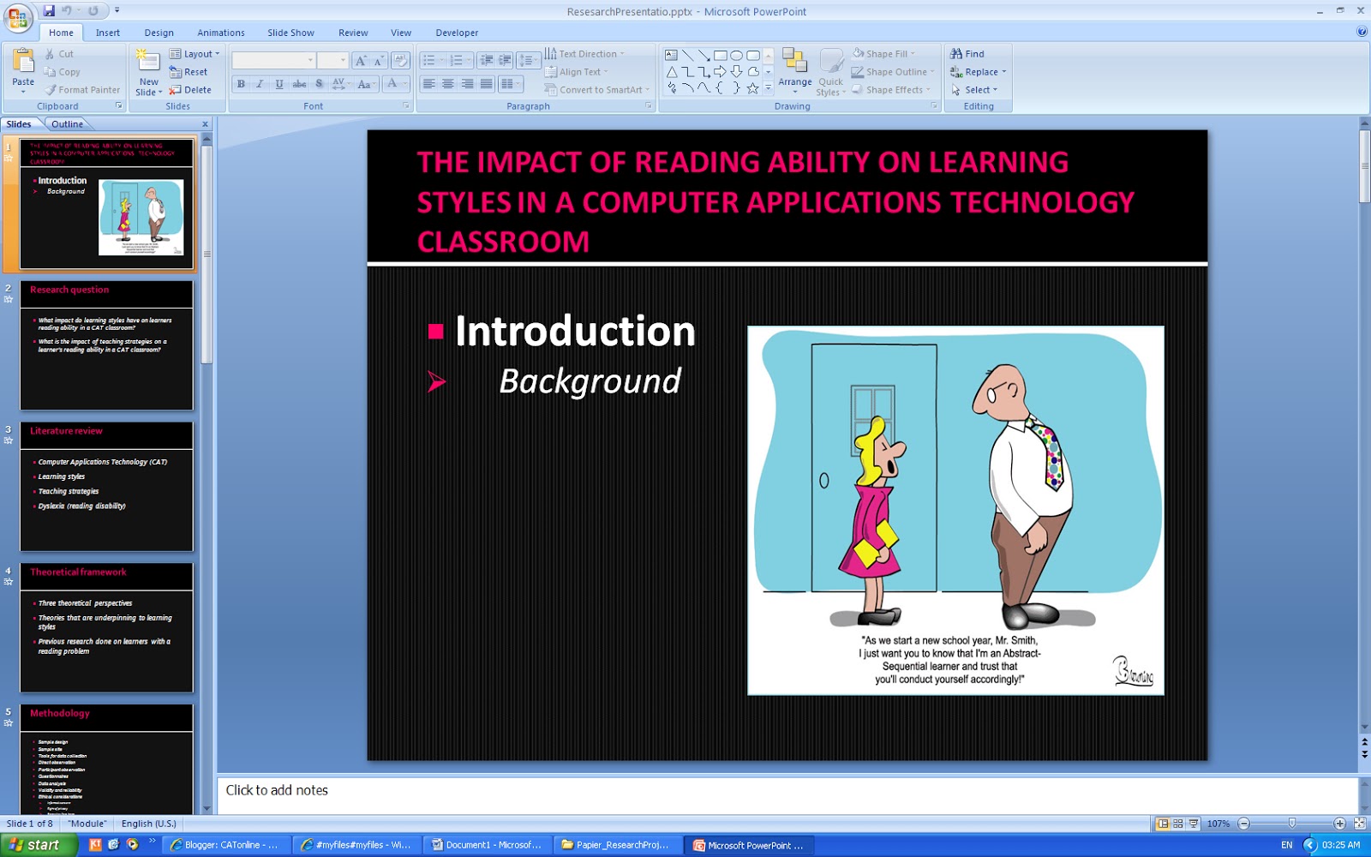
Task: Click the Format Painter brush icon
Action: click(51, 90)
